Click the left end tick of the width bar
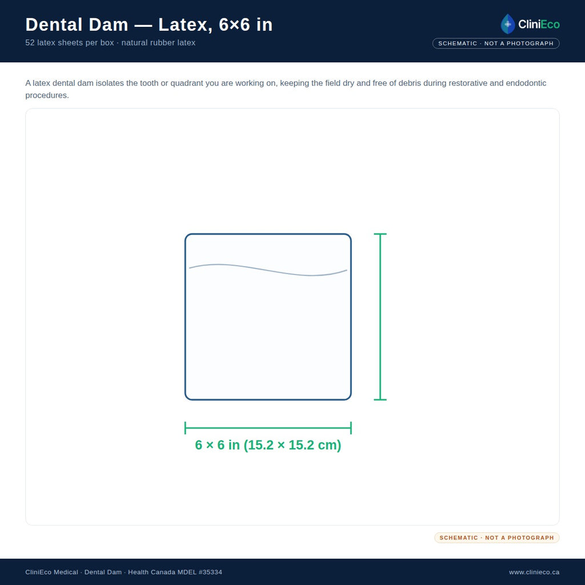This screenshot has height=585, width=585. pyautogui.click(x=185, y=428)
